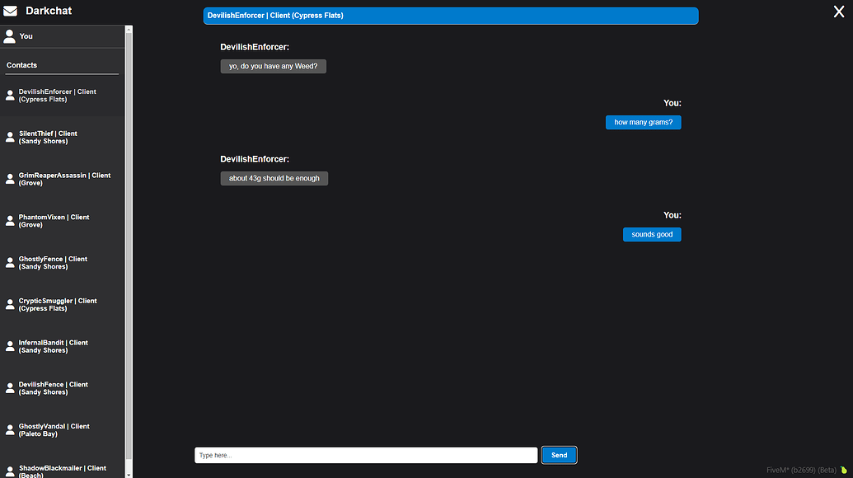Click the GhostlyFence contact avatar icon
Screen dimensions: 853x478
click(10, 263)
